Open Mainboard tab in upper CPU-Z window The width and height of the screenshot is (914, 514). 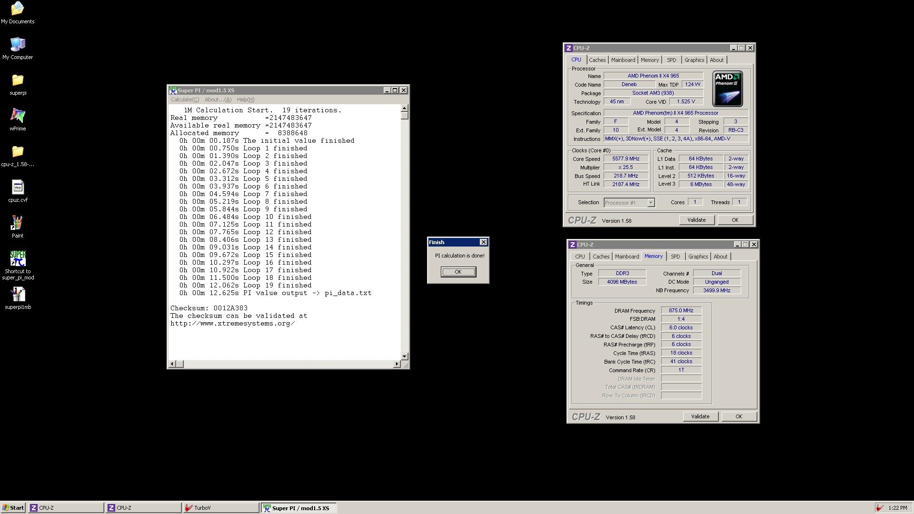click(623, 60)
